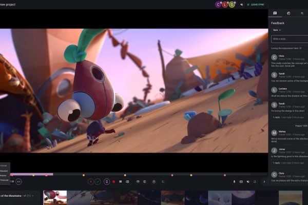This screenshot has height=205, width=308.
Task: Open the purple moon filmstrip thumbnail
Action: tap(243, 198)
